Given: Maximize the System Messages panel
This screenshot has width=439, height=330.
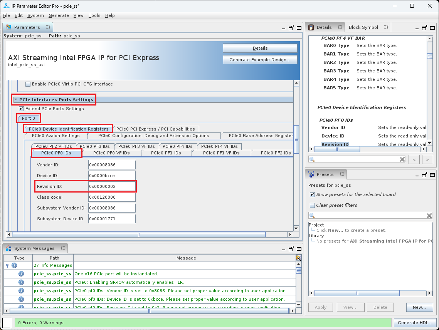Looking at the screenshot, I should click(298, 248).
